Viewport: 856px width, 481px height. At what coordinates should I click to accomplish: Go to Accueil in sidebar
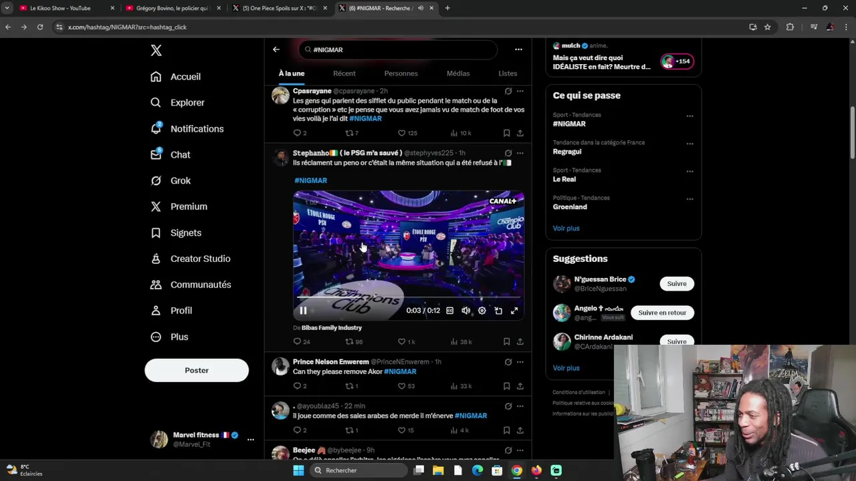click(x=176, y=77)
